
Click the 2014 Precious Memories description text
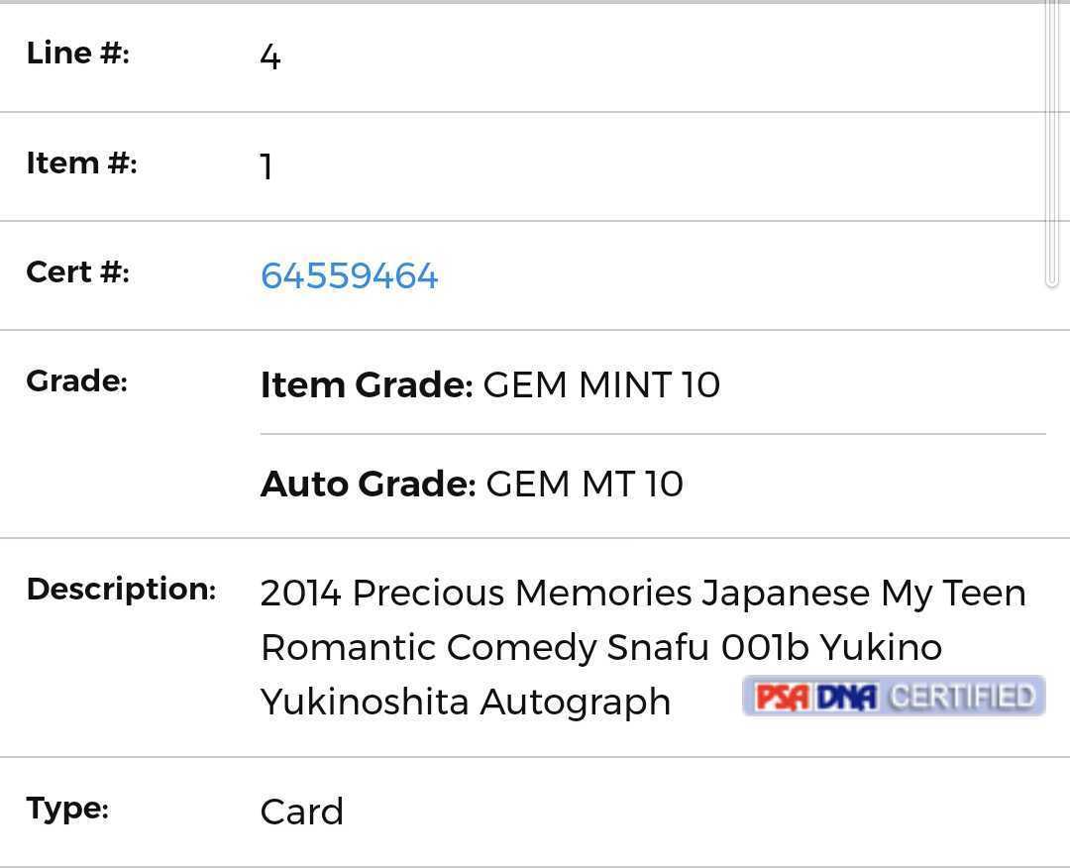(643, 593)
